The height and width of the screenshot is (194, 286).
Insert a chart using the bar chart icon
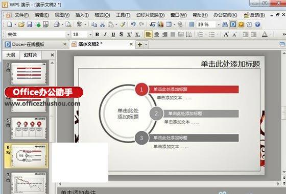[x=161, y=24]
